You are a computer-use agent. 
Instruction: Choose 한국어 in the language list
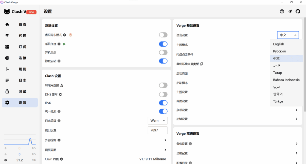(278, 94)
